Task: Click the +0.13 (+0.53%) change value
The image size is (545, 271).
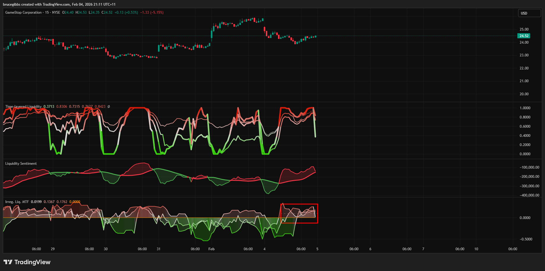Action: [x=126, y=12]
